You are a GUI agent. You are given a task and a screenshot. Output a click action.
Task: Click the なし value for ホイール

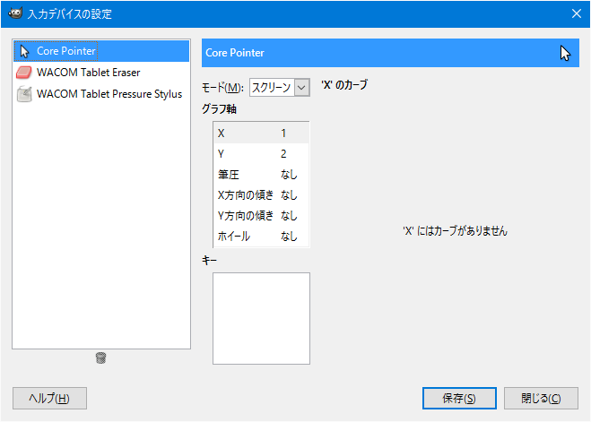[x=289, y=237]
